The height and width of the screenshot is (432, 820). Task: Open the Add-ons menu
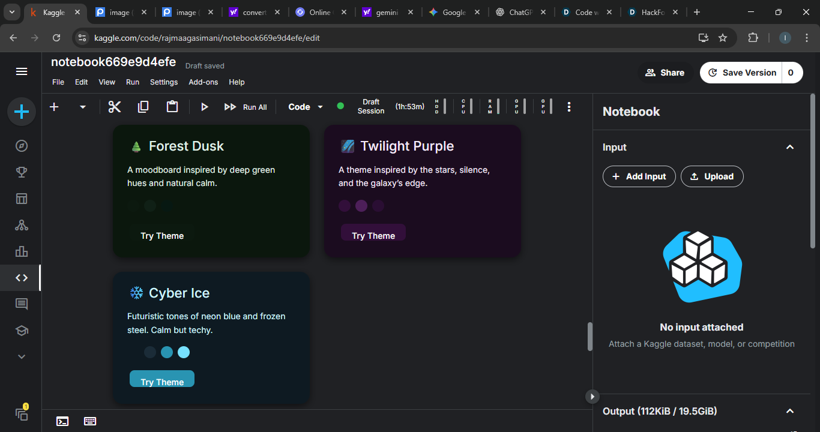[203, 82]
